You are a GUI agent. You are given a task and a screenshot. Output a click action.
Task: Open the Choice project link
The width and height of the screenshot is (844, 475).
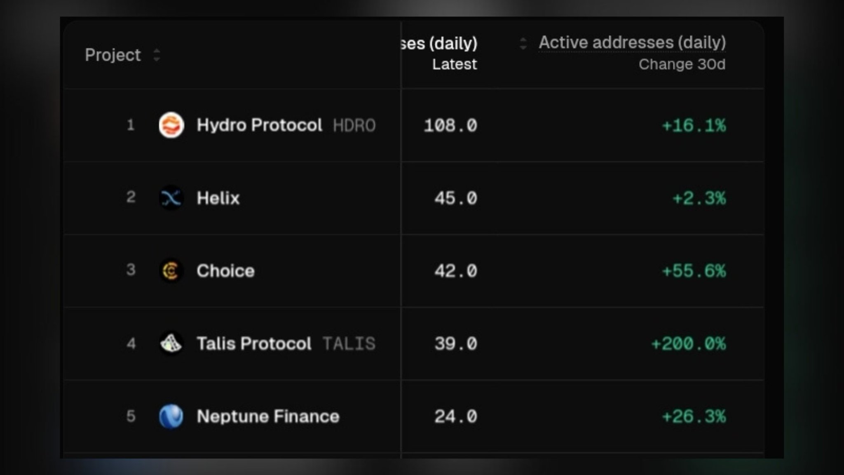225,271
